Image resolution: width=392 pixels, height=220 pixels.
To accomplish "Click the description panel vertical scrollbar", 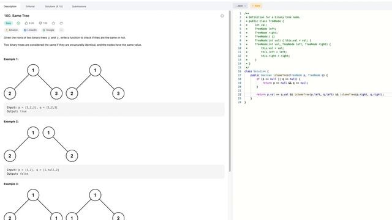I will pos(230,91).
